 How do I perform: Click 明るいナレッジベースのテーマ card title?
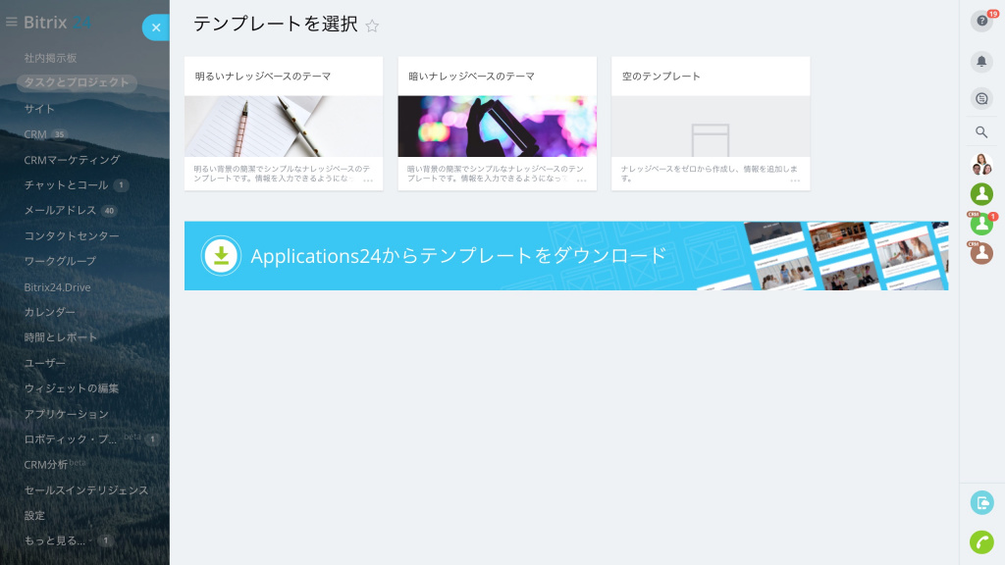[263, 77]
